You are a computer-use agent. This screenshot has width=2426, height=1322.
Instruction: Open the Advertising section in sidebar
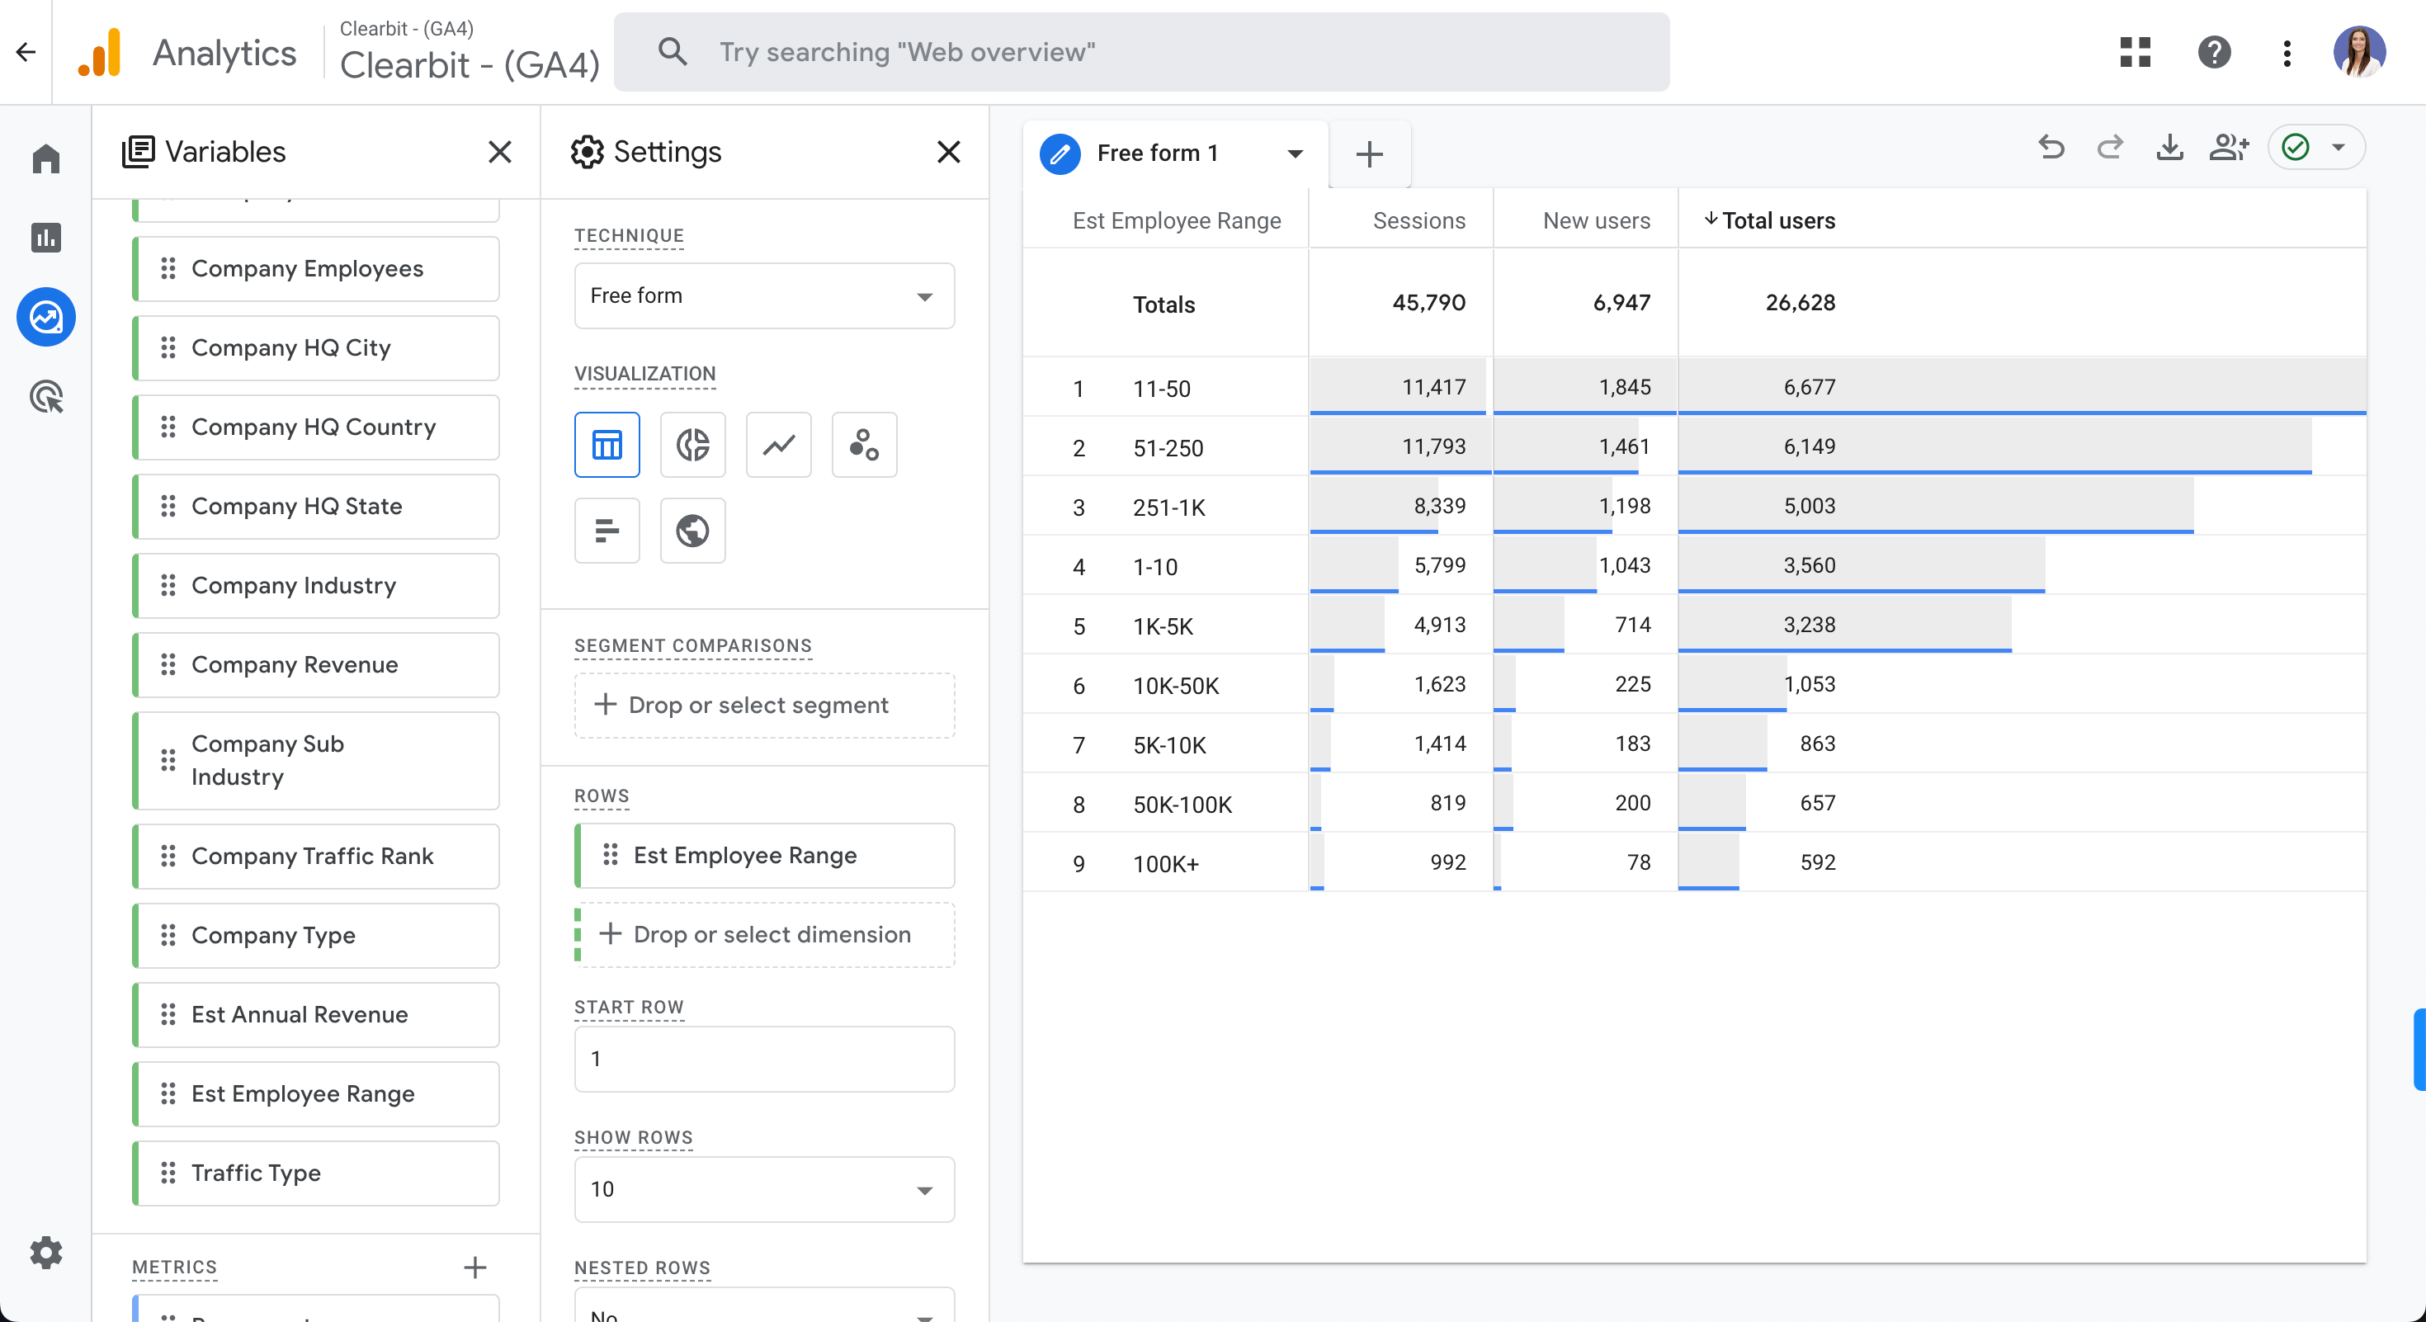point(46,398)
